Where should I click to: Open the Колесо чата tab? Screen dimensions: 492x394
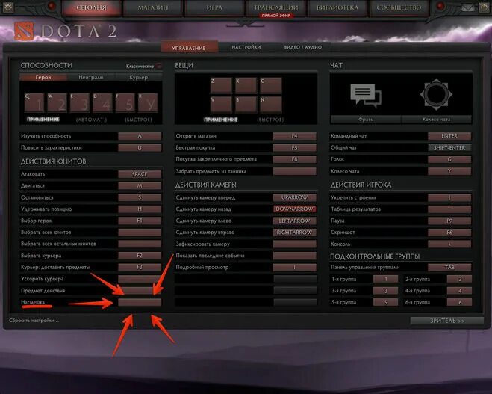click(x=436, y=120)
